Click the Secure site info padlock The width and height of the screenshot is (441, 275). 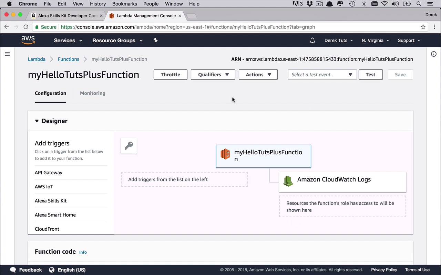[x=37, y=27]
